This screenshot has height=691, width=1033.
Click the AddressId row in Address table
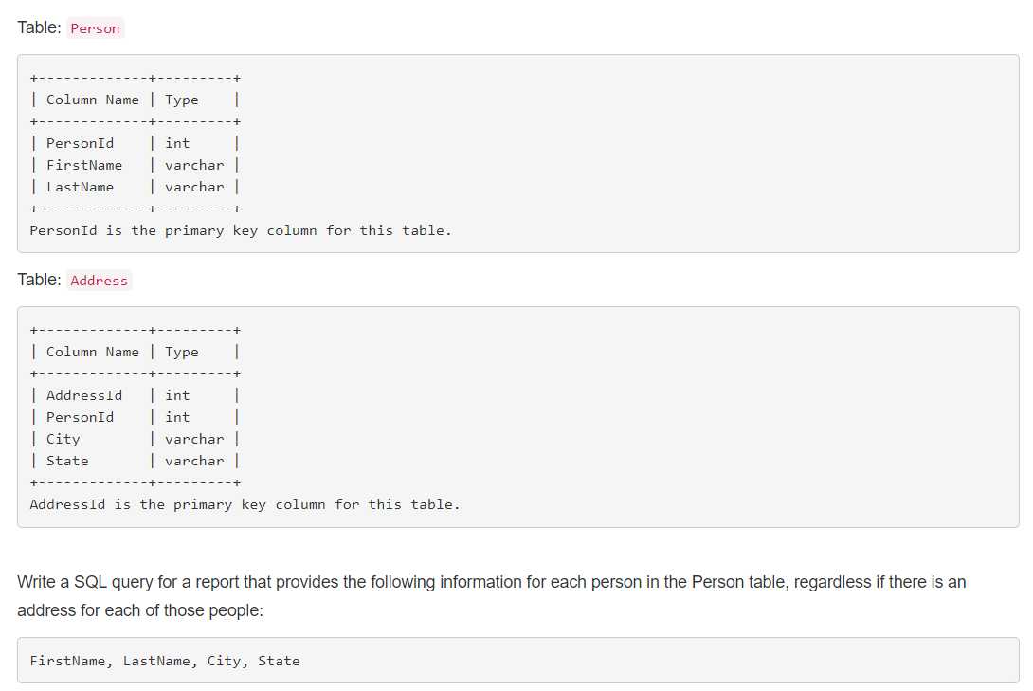pos(136,395)
